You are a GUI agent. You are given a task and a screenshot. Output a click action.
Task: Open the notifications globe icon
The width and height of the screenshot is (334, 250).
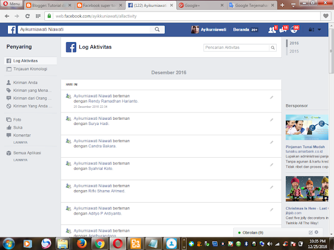[294, 30]
